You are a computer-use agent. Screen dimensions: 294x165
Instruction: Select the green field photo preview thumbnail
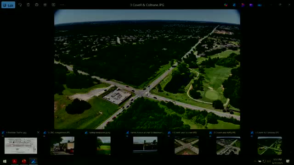tap(104, 146)
